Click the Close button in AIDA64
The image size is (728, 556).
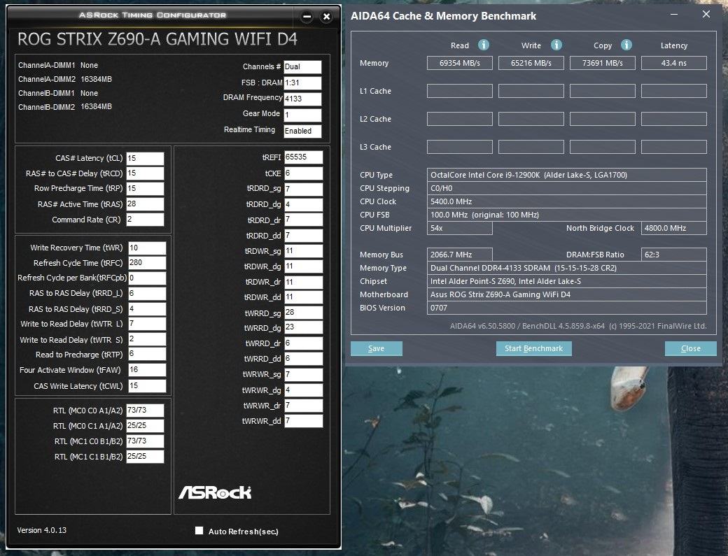690,349
